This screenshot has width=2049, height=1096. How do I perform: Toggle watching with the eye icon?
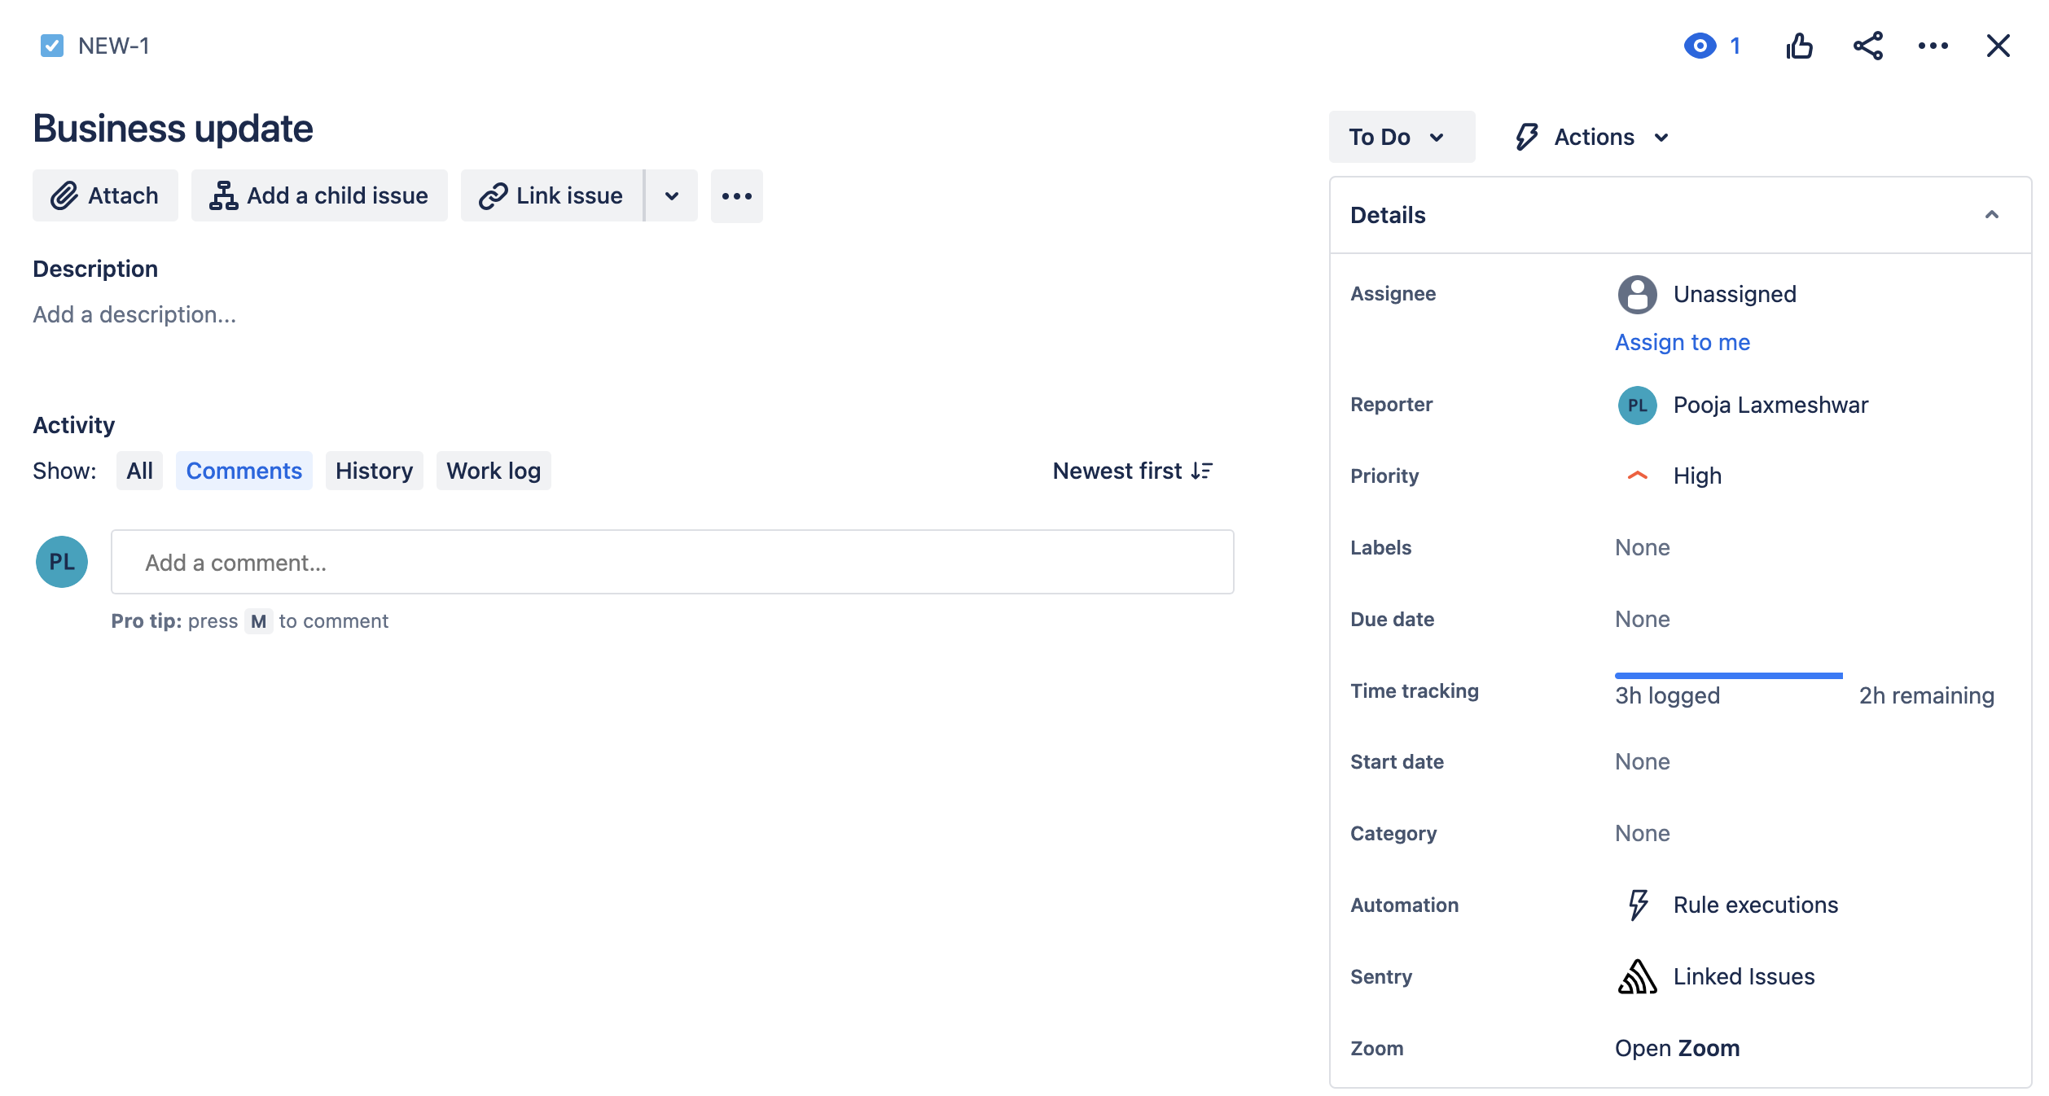(1700, 46)
